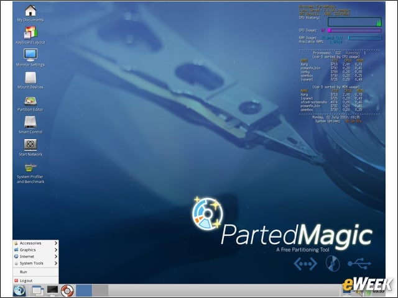Click the show desktop windows icon in taskbar
This screenshot has width=398, height=298.
point(38,291)
